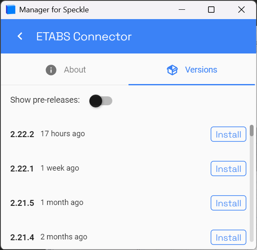Switch to the Versions tab
This screenshot has height=250, width=257.
point(192,70)
